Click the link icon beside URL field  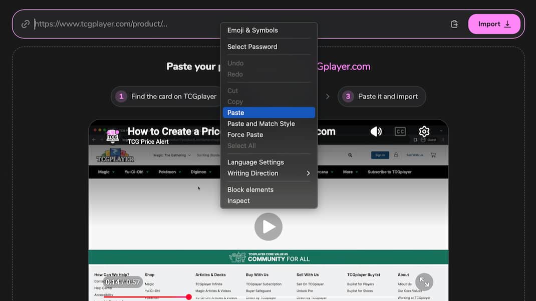pos(25,24)
